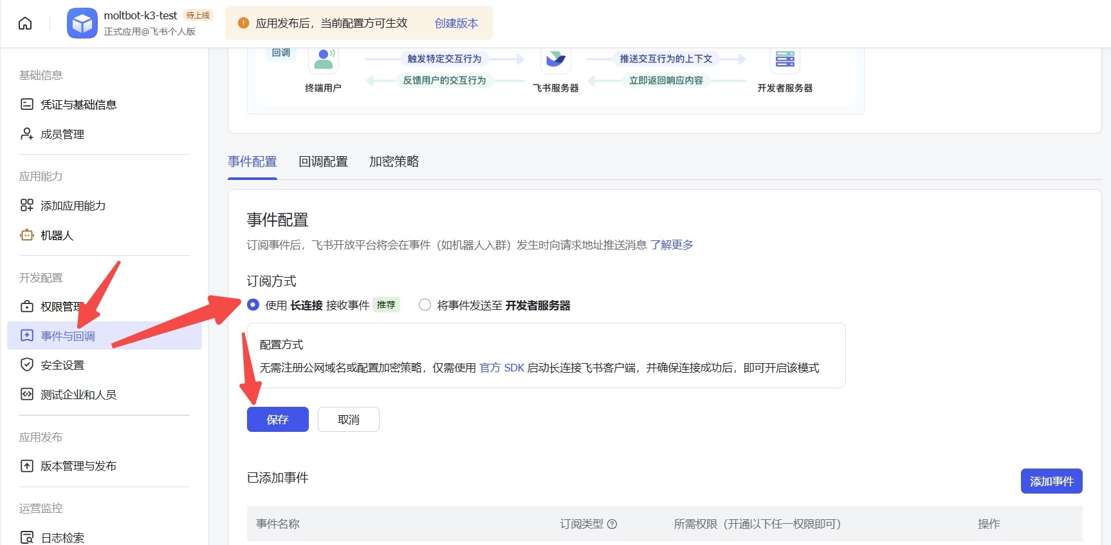Click the blue 保存 button

coord(277,420)
